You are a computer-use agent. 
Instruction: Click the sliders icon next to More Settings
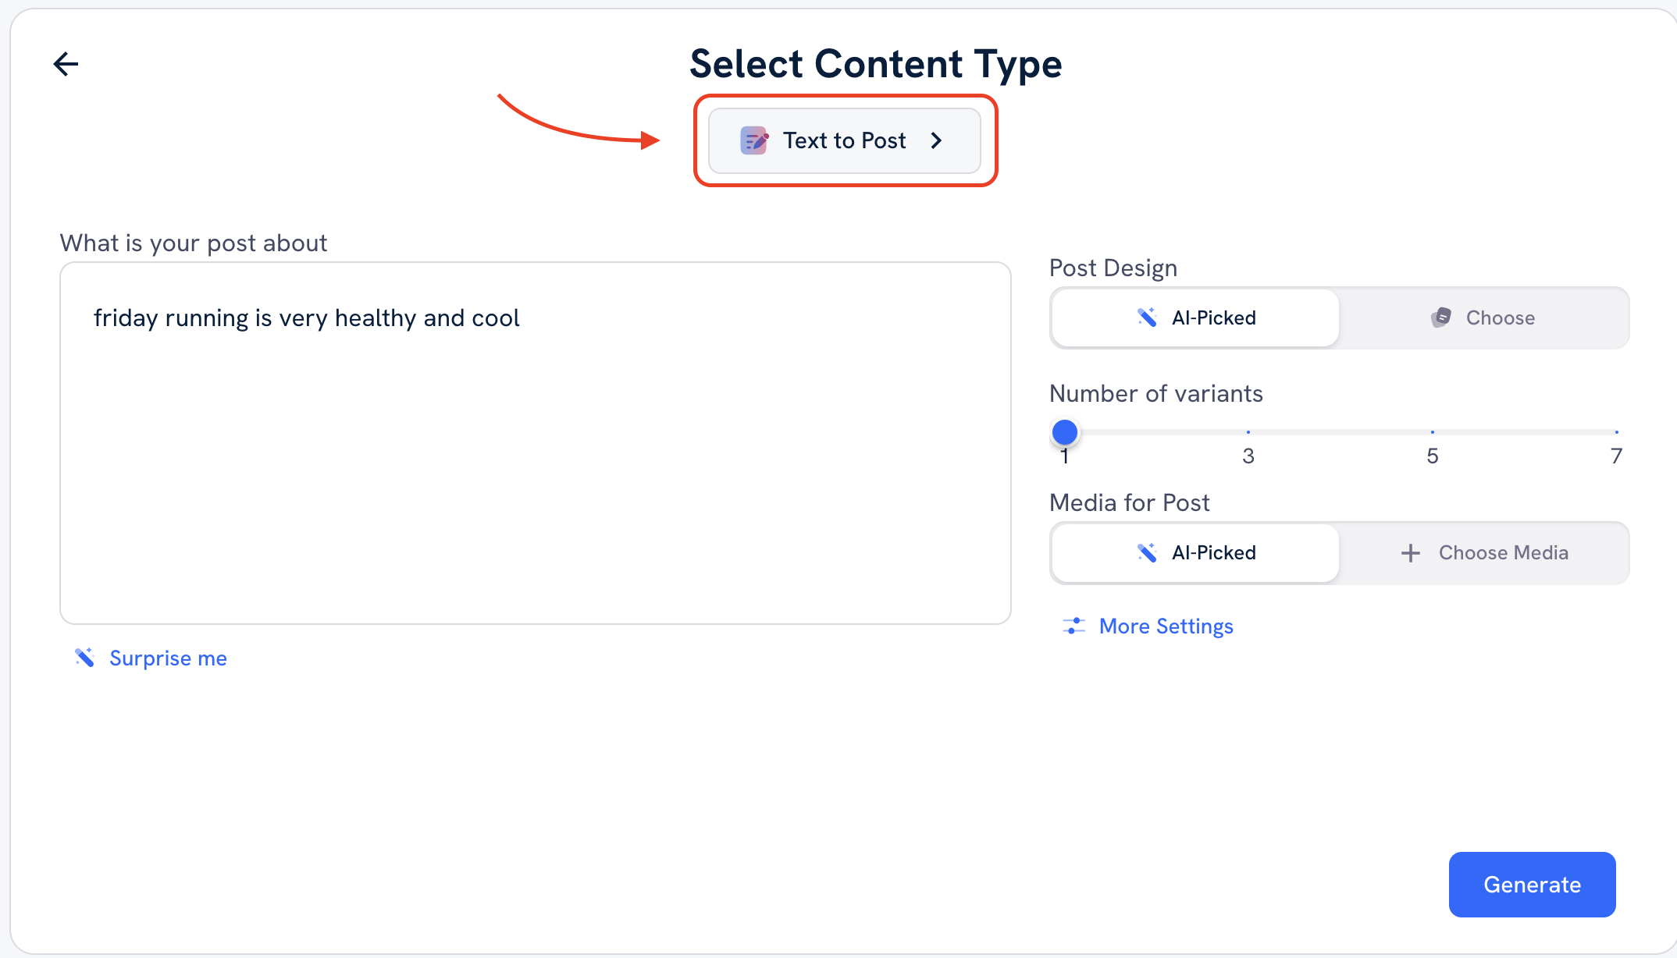click(x=1073, y=626)
